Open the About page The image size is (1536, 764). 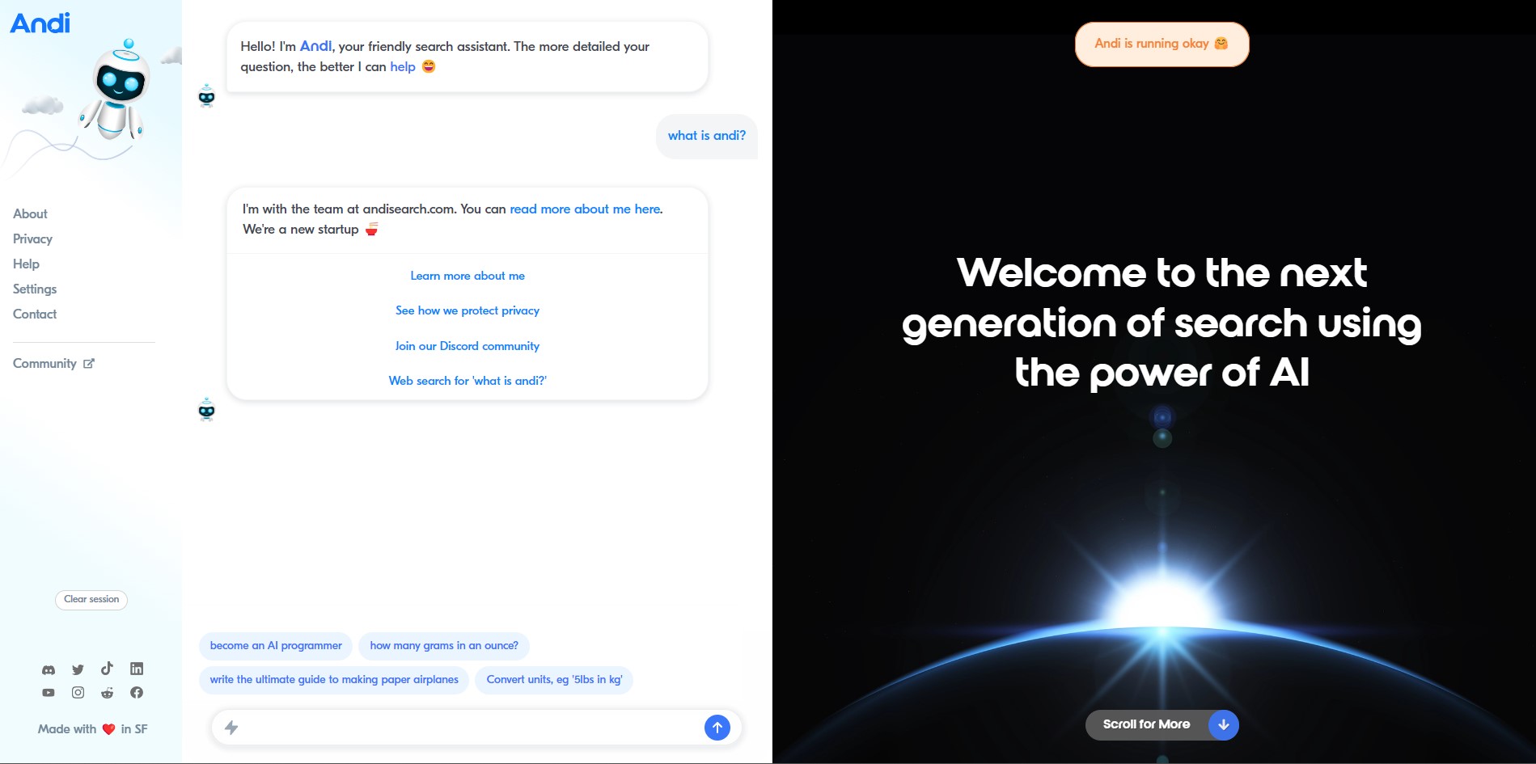coord(30,213)
